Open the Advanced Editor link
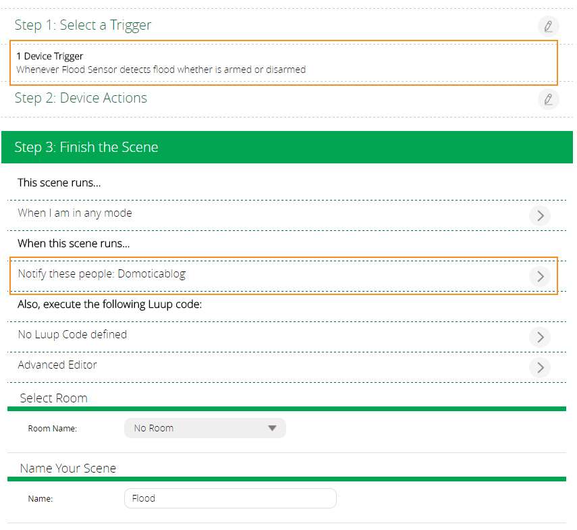The width and height of the screenshot is (577, 530). (57, 365)
